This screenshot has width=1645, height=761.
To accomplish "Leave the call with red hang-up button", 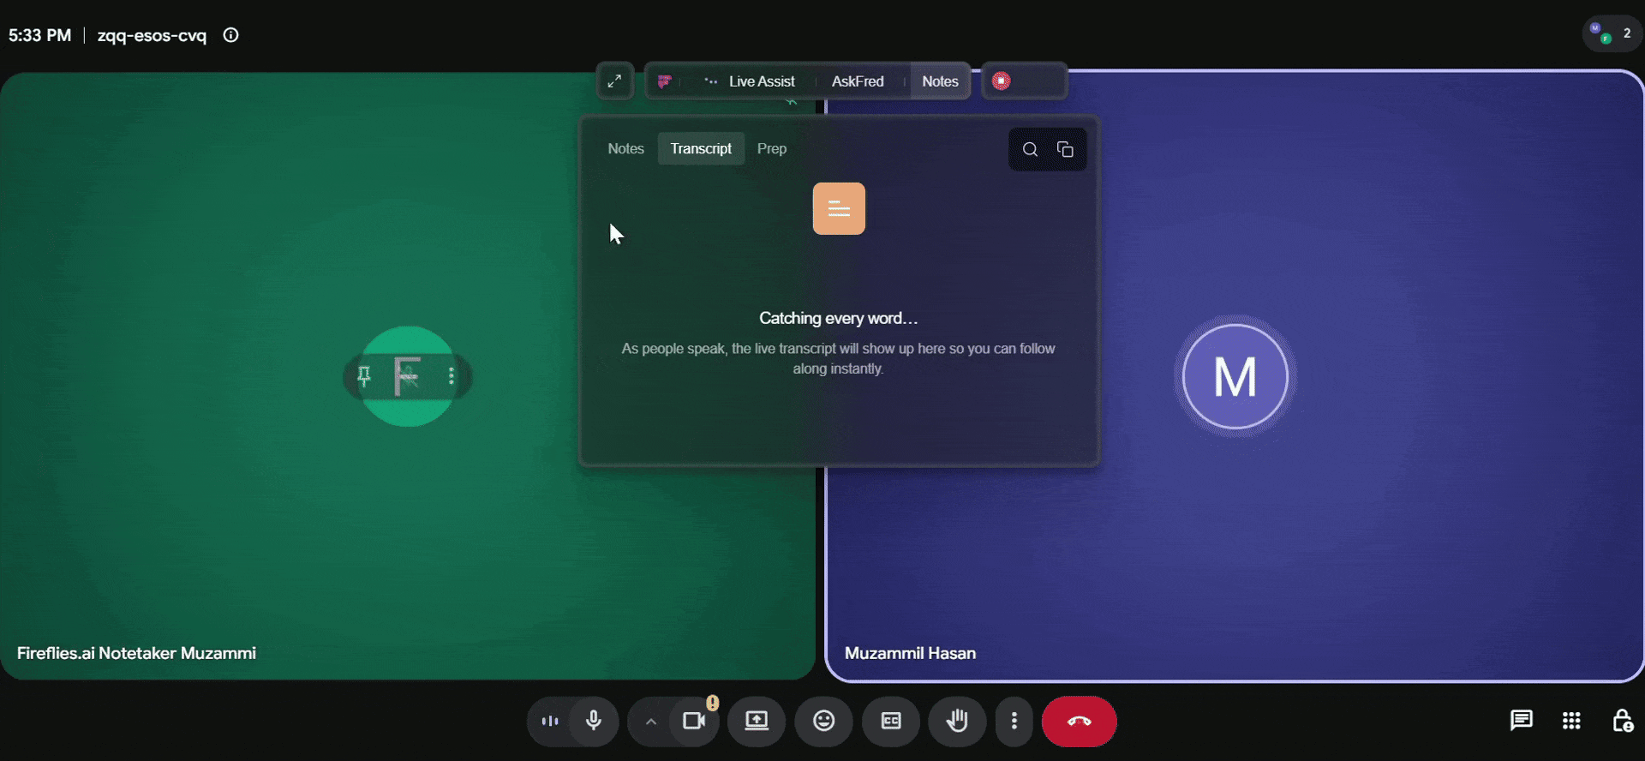I will (x=1079, y=722).
